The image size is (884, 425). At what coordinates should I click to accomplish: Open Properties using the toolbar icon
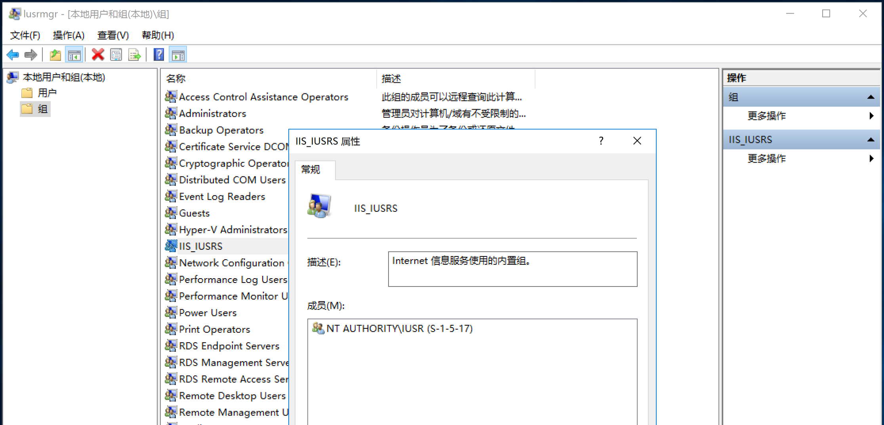(x=116, y=55)
